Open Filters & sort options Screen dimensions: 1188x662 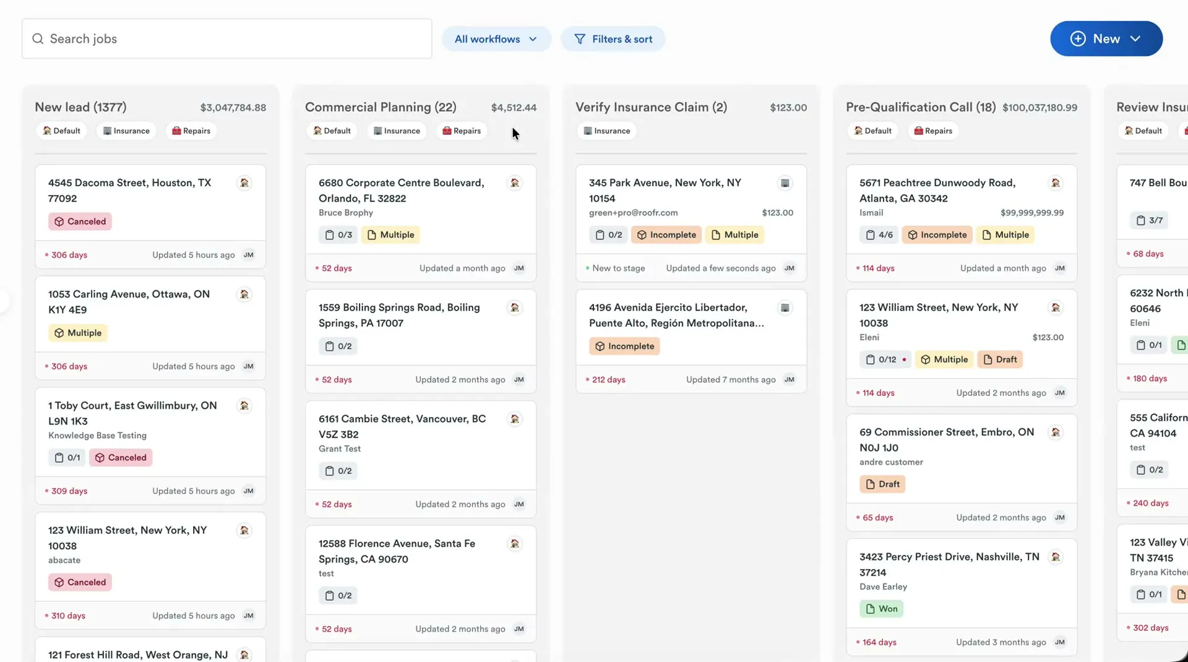[x=613, y=39]
